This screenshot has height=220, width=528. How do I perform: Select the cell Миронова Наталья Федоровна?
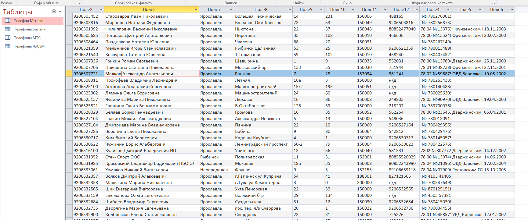[x=152, y=23]
